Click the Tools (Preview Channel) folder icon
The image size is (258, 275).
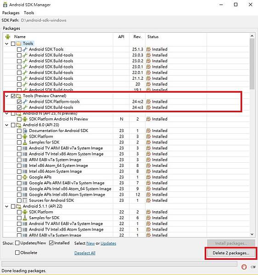click(19, 96)
